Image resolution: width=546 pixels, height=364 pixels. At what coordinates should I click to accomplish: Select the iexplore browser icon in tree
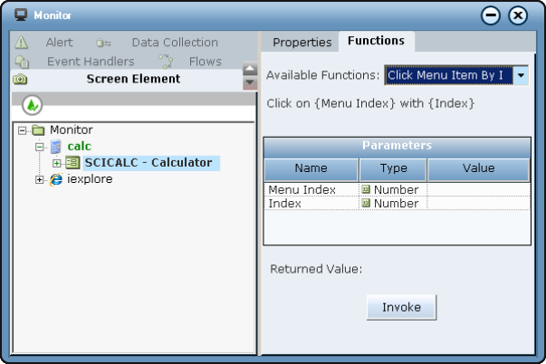click(56, 179)
